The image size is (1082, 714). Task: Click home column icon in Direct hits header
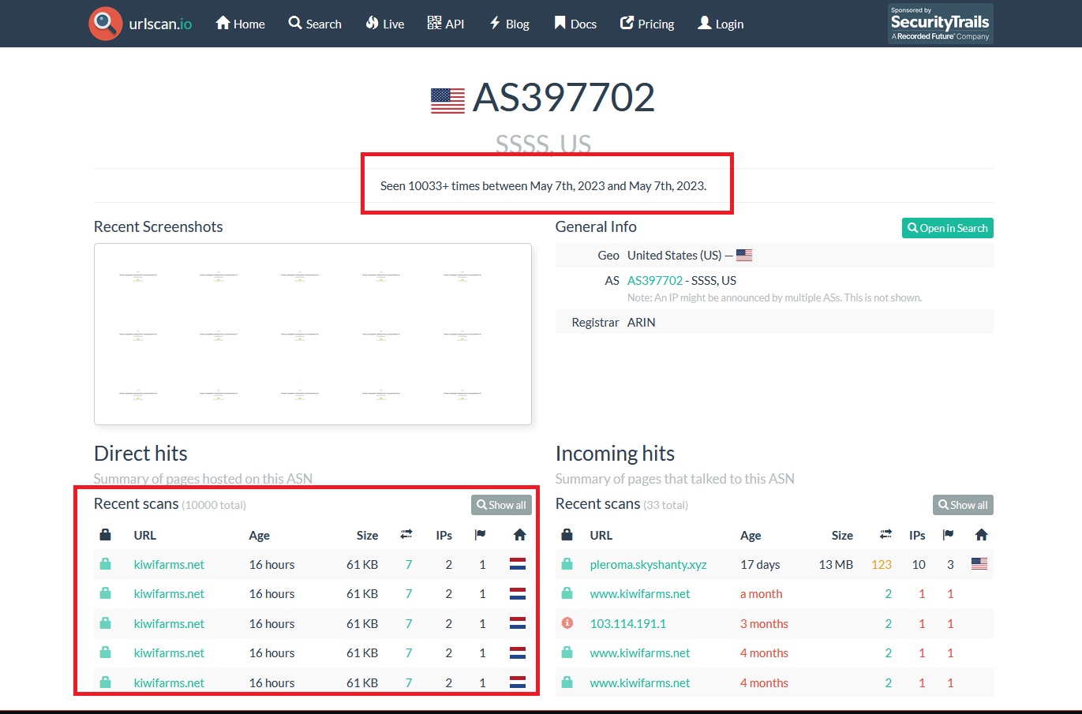[519, 535]
